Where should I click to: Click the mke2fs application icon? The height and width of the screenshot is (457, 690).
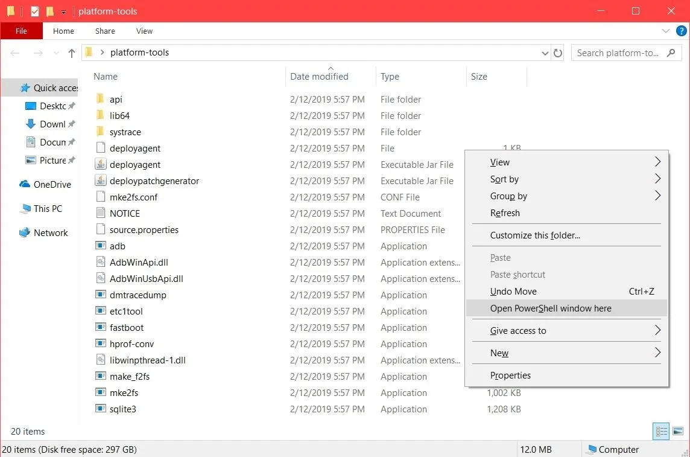tap(101, 392)
